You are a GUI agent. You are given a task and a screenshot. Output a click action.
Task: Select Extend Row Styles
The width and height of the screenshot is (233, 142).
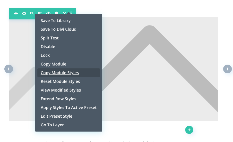[59, 99]
